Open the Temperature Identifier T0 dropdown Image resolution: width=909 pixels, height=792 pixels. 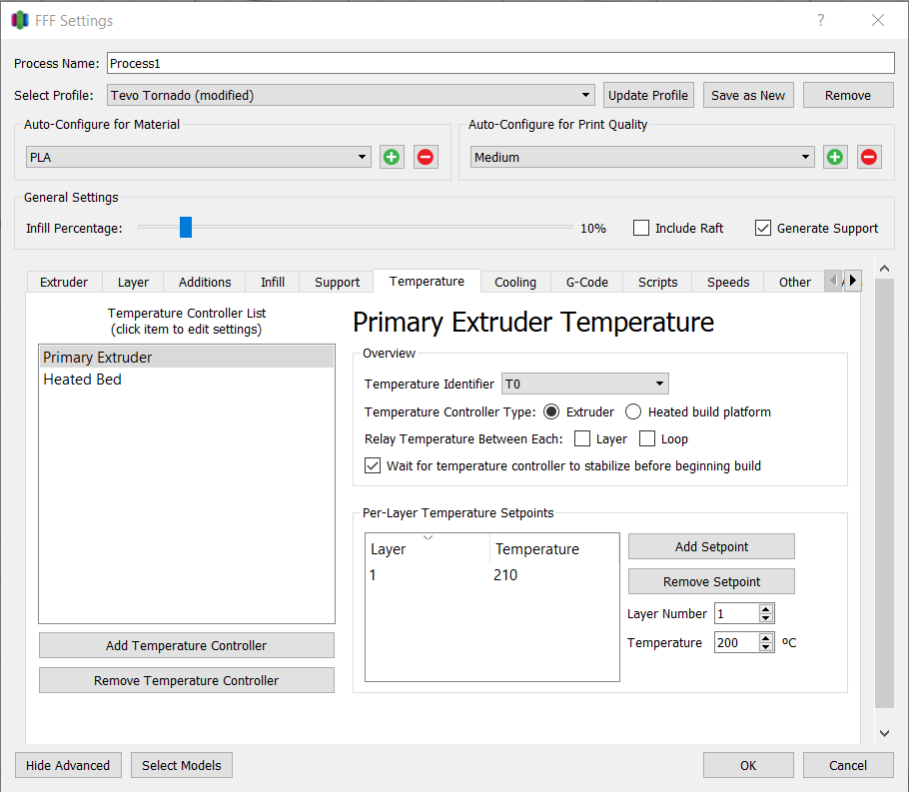coord(585,384)
